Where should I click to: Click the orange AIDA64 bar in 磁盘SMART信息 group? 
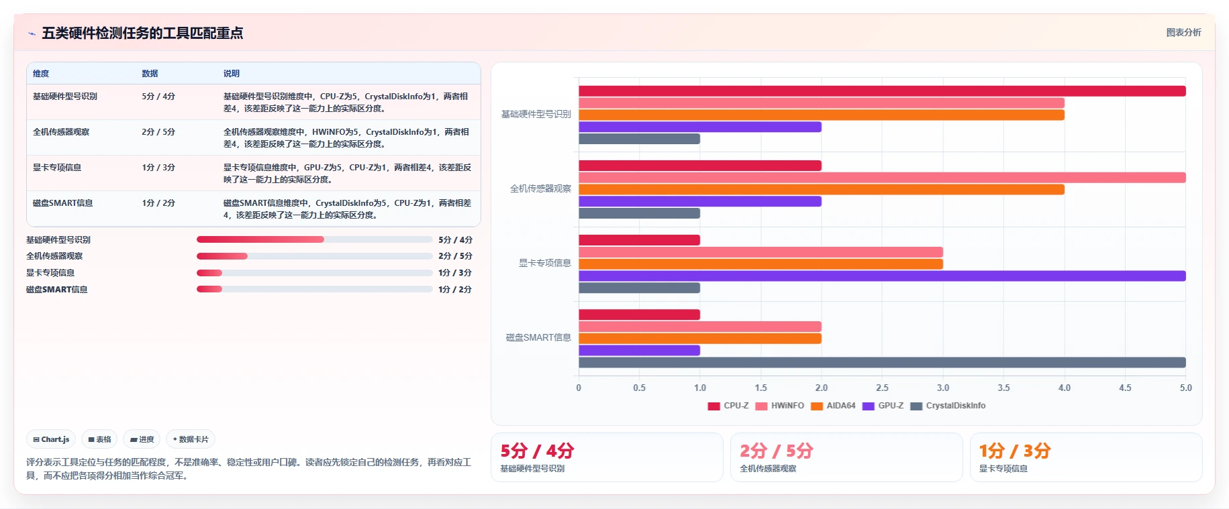pyautogui.click(x=700, y=339)
